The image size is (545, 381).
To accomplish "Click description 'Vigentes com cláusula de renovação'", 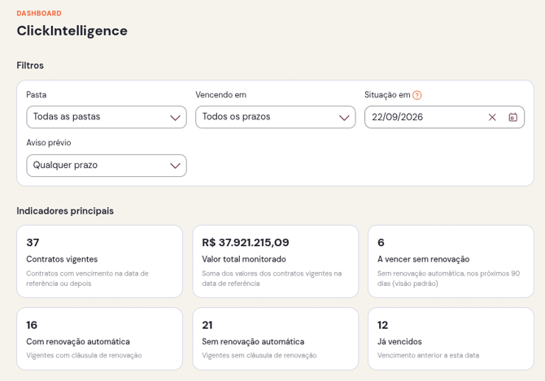I will point(84,355).
